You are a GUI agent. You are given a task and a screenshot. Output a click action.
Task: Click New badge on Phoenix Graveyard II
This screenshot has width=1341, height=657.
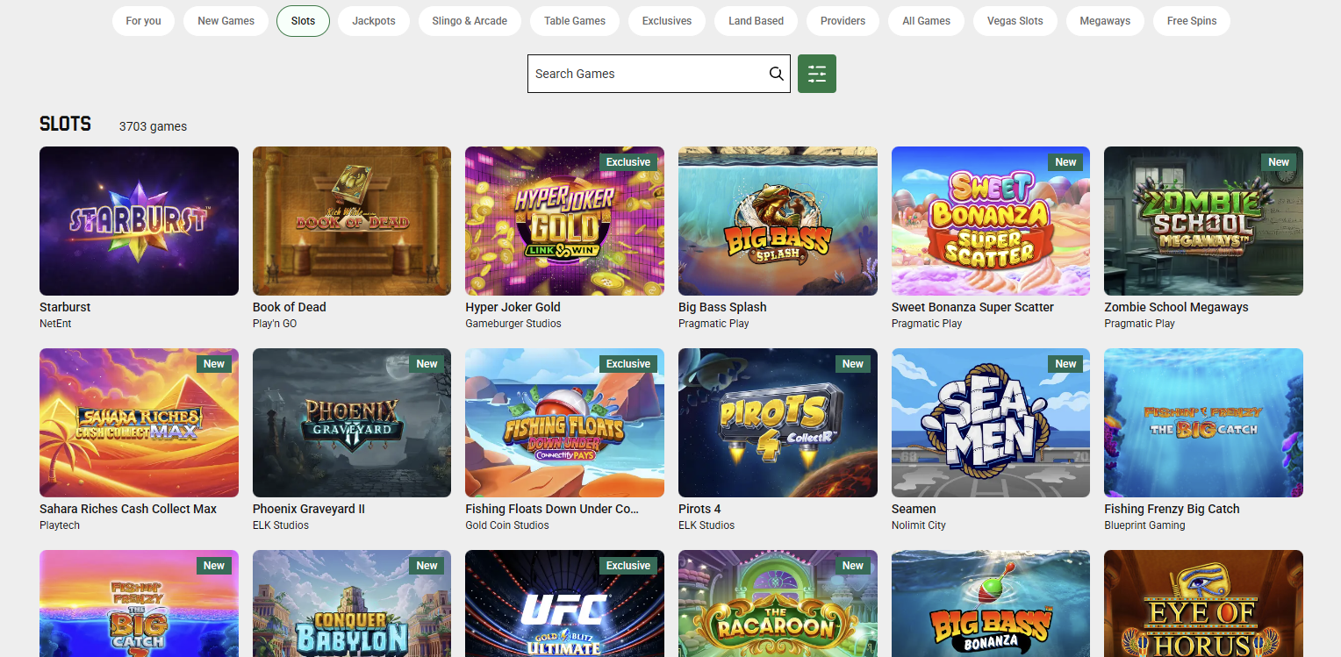(x=427, y=364)
